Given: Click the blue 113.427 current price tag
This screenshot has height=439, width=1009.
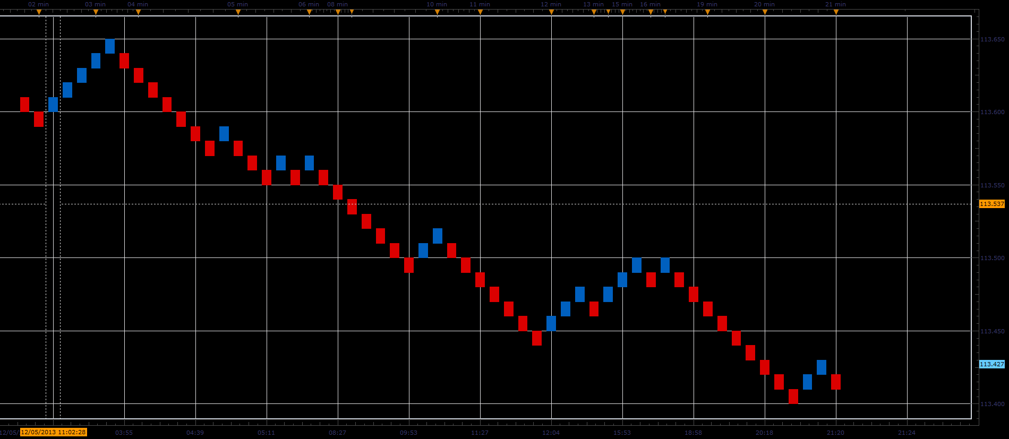Looking at the screenshot, I should point(992,364).
